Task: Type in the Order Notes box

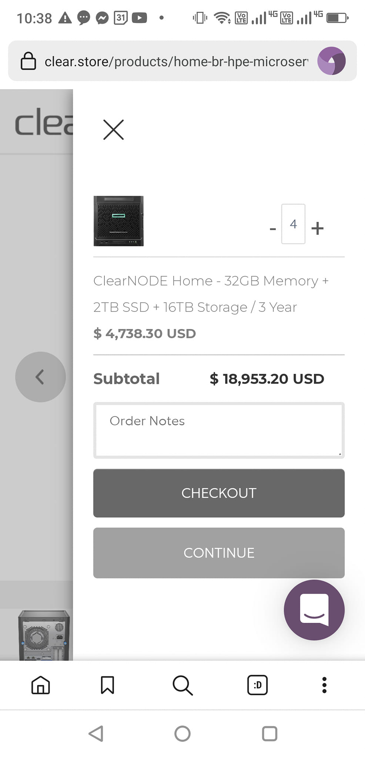Action: [x=219, y=430]
